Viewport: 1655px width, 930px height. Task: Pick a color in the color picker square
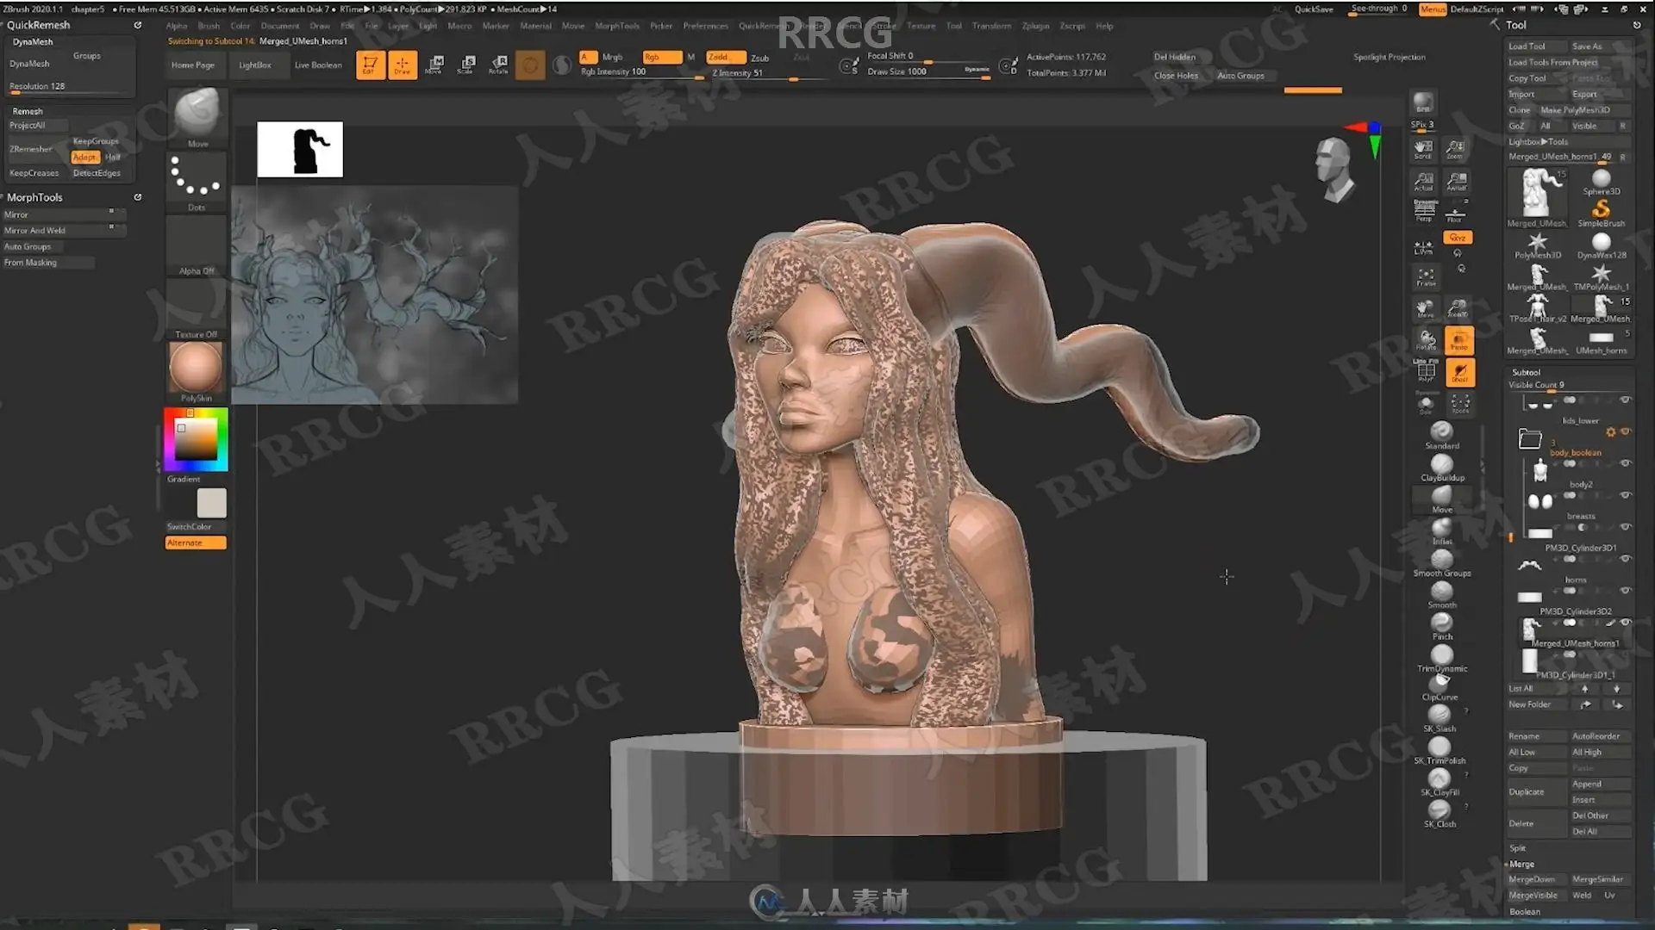point(197,440)
